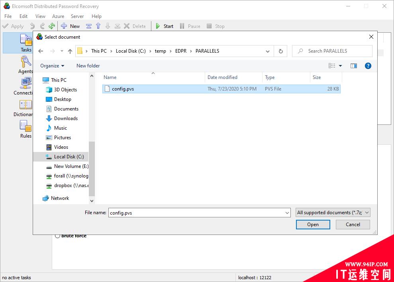Click the Open button
Image resolution: width=394 pixels, height=282 pixels.
tap(313, 225)
